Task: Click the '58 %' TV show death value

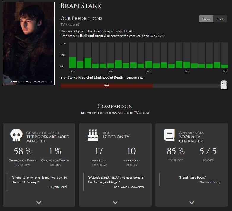Action: 23,151
